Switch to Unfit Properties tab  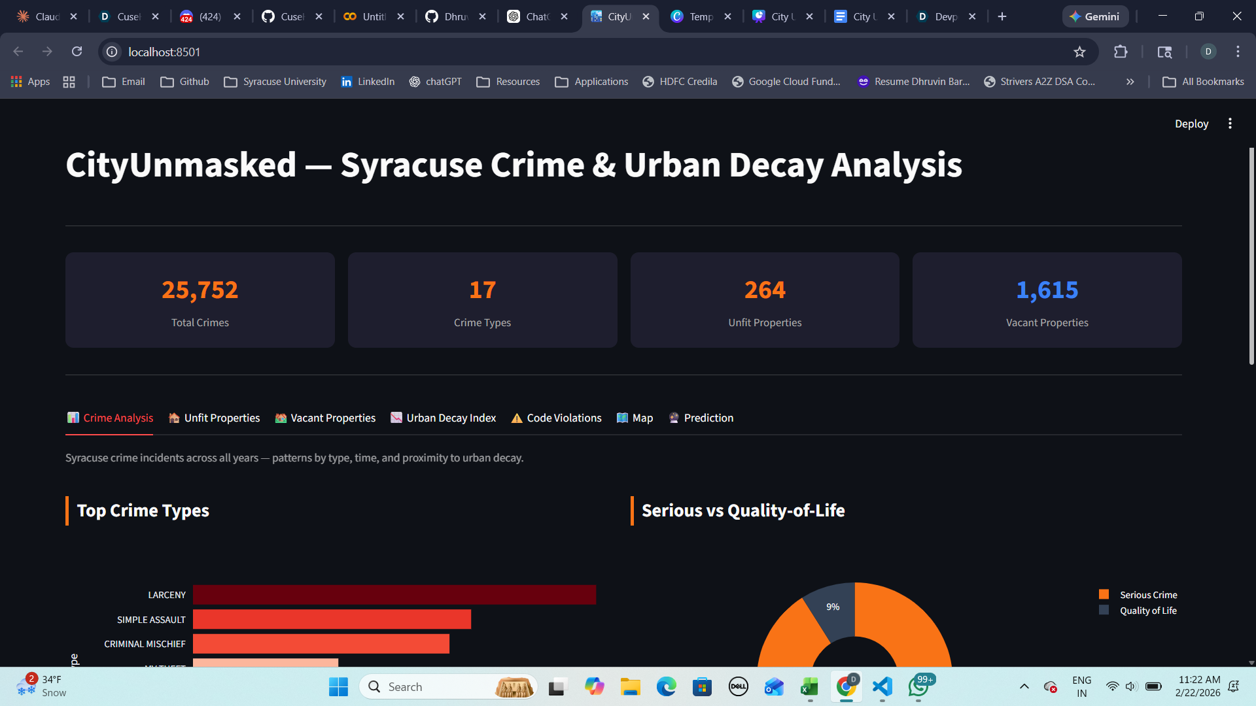(215, 418)
